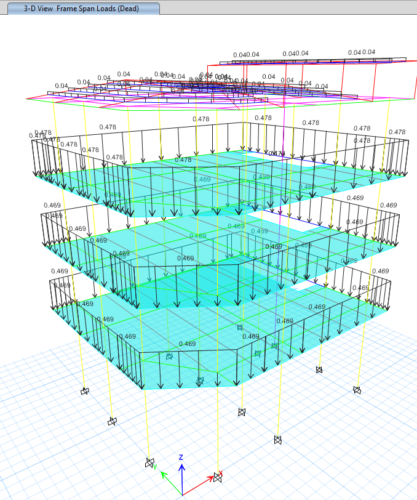The image size is (417, 500).
Task: Select the leftmost column base support symbol
Action: click(x=85, y=392)
